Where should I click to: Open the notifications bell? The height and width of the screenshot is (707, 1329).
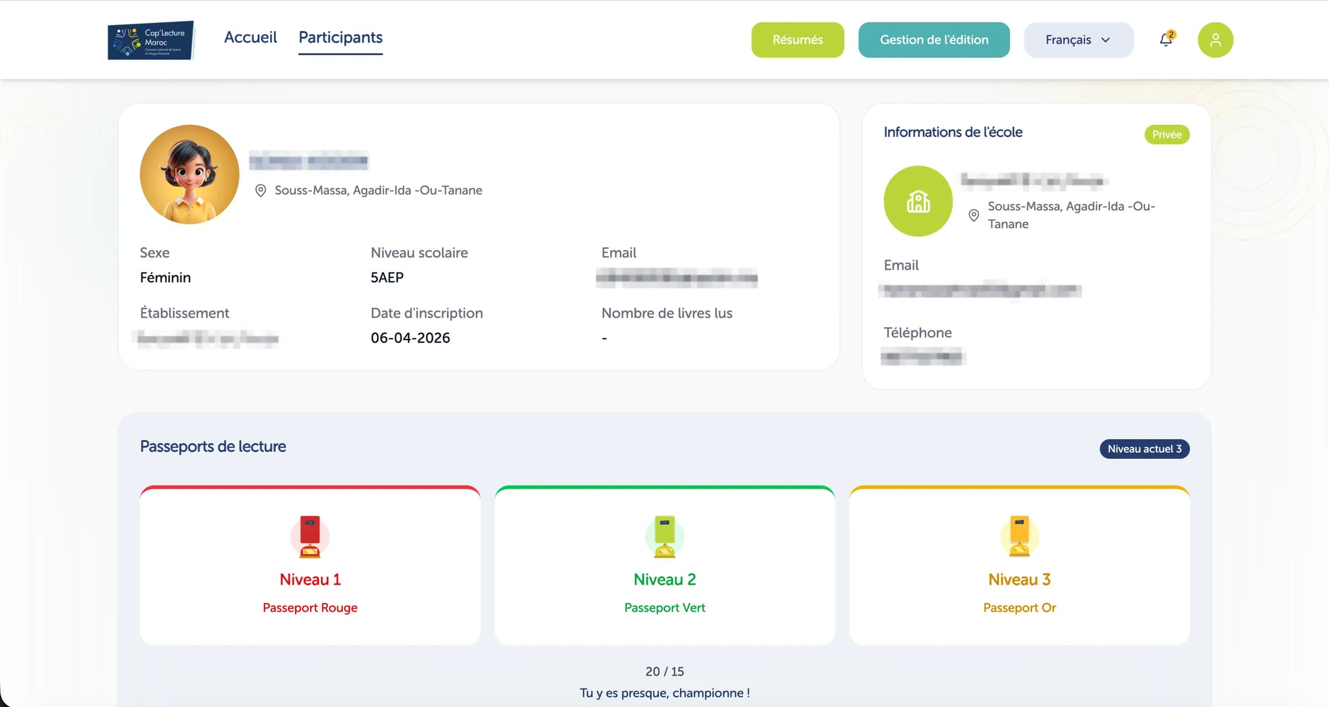(1166, 39)
